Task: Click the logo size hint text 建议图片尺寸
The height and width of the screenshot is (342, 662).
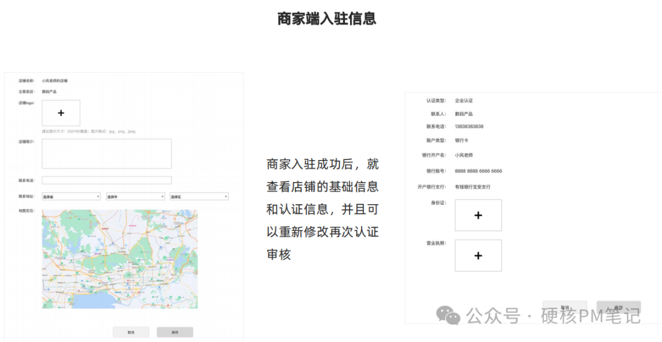Action: click(89, 131)
